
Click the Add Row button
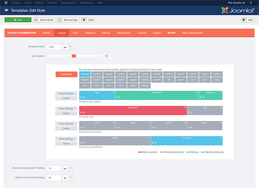(66, 74)
